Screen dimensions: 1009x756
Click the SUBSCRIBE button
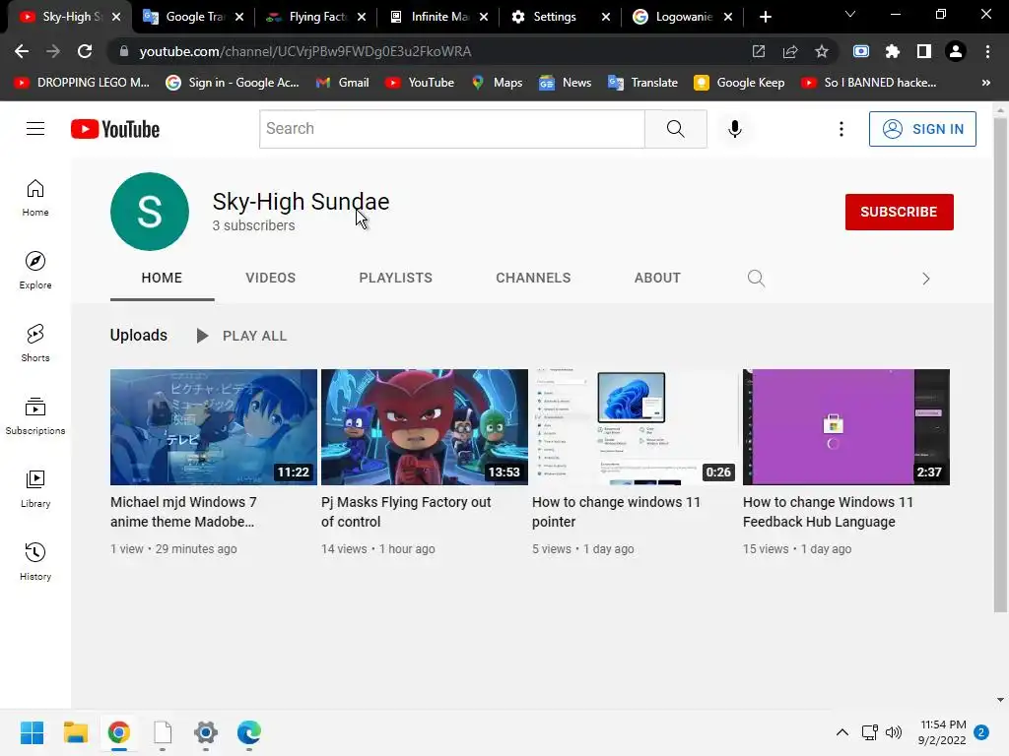(899, 212)
